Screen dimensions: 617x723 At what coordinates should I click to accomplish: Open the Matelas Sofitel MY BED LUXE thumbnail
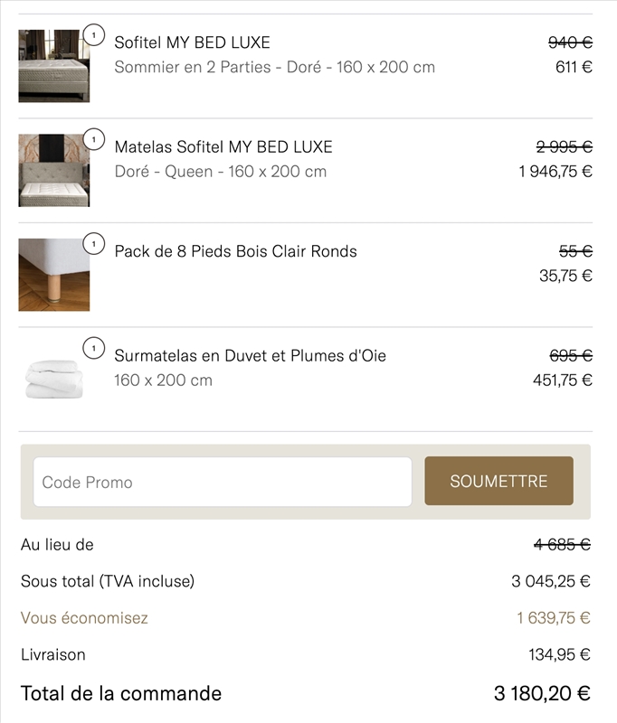[53, 172]
